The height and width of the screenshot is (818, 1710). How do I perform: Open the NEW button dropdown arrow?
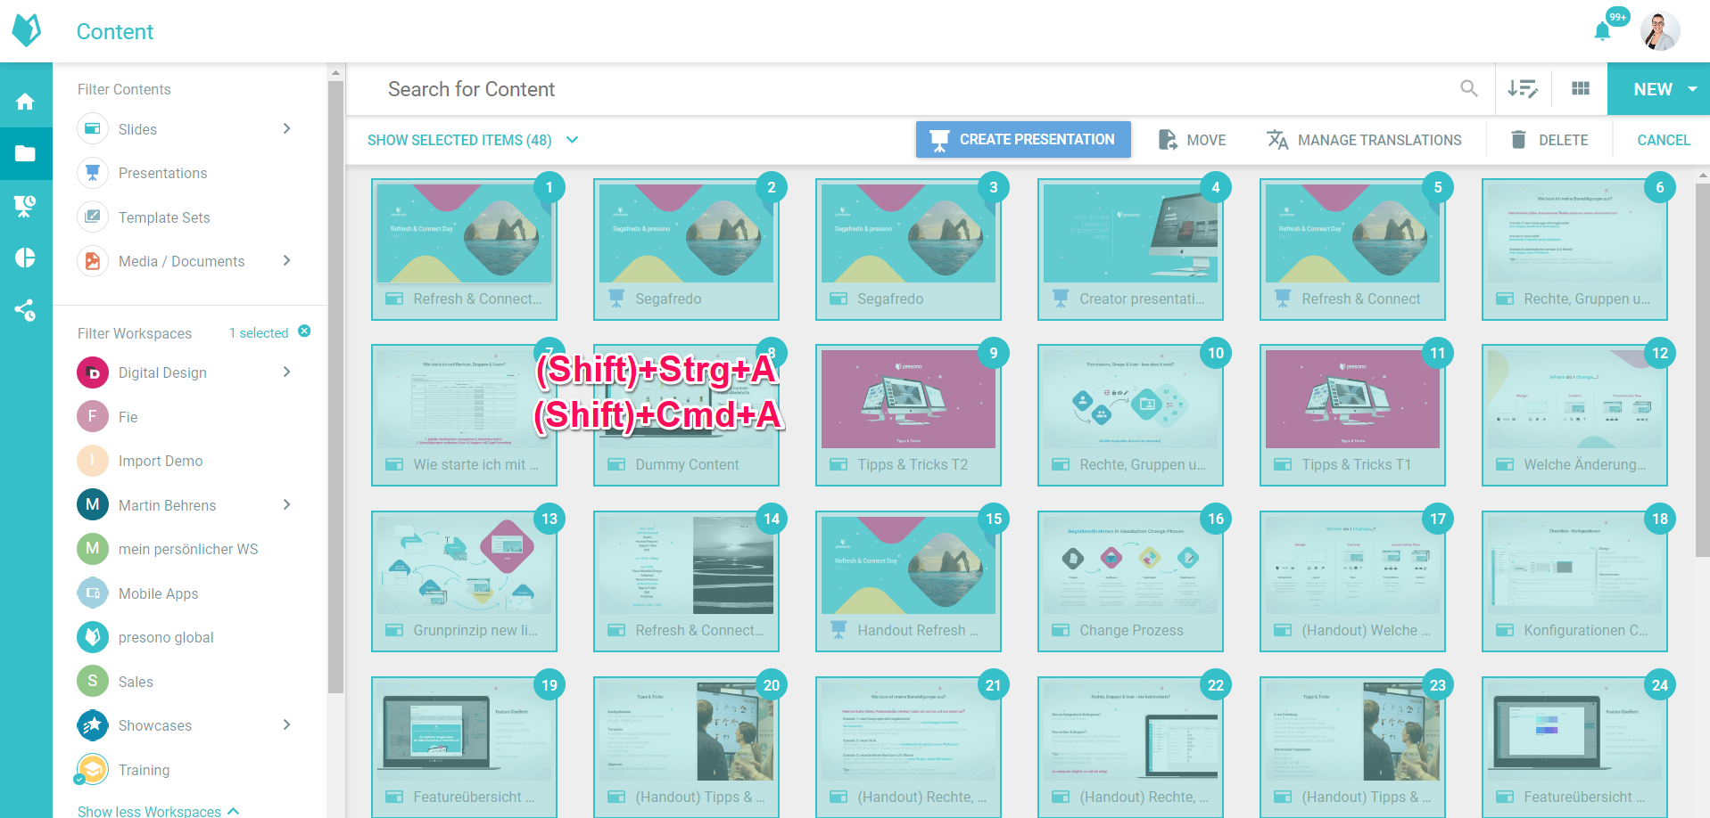(x=1692, y=89)
